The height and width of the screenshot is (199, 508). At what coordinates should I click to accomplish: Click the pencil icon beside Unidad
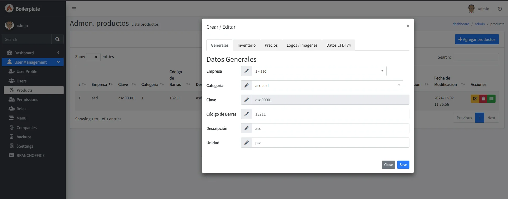[246, 143]
